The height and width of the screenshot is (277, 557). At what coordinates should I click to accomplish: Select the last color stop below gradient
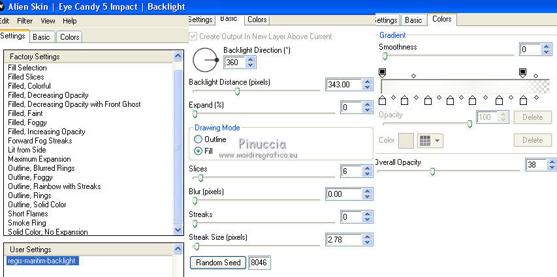point(523,100)
